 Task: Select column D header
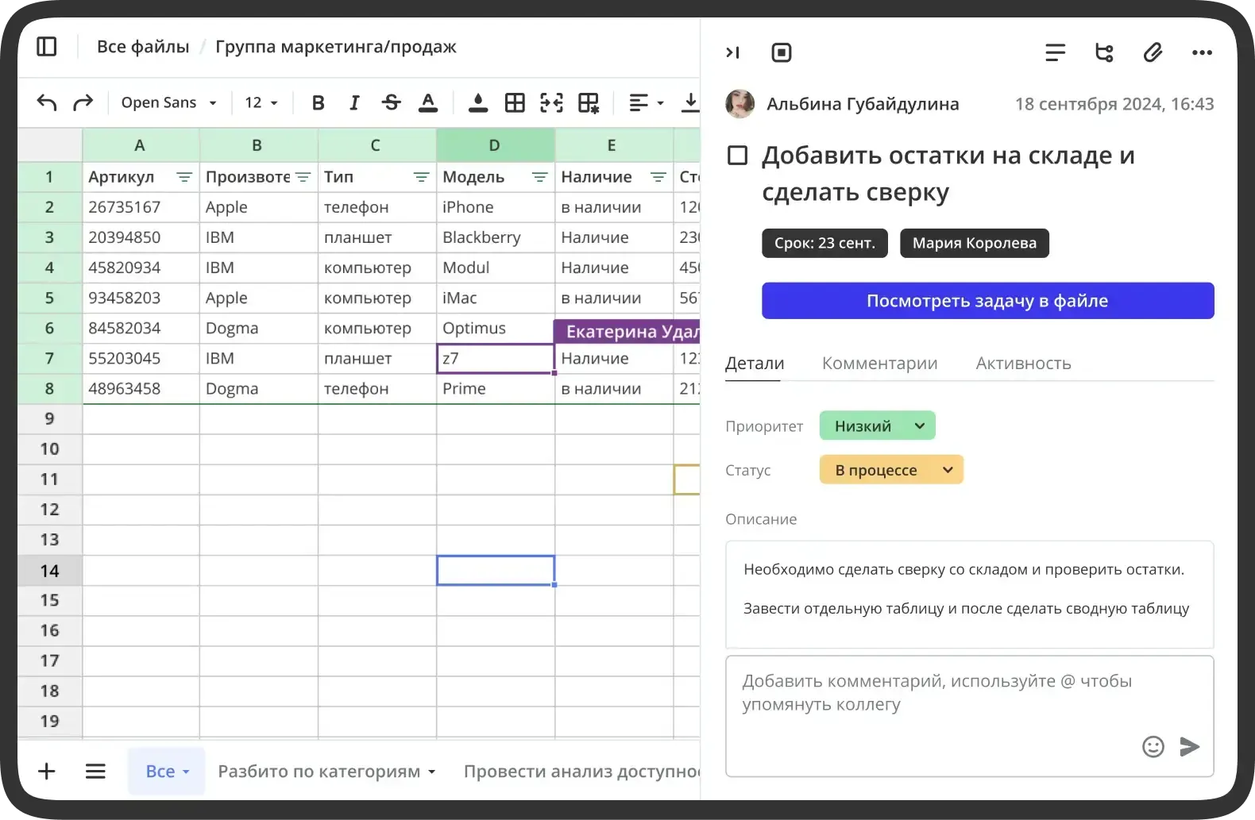[x=496, y=145]
